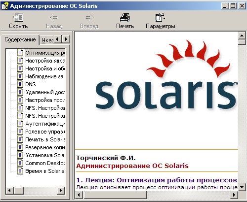The height and width of the screenshot is (202, 247).
Task: Click content pane scroll down arrow
Action: (x=242, y=187)
